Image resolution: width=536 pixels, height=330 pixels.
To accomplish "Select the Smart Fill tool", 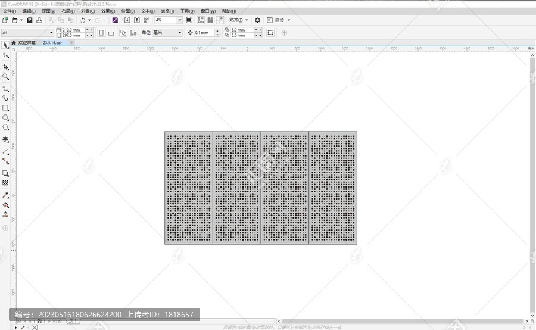I will click(x=5, y=214).
